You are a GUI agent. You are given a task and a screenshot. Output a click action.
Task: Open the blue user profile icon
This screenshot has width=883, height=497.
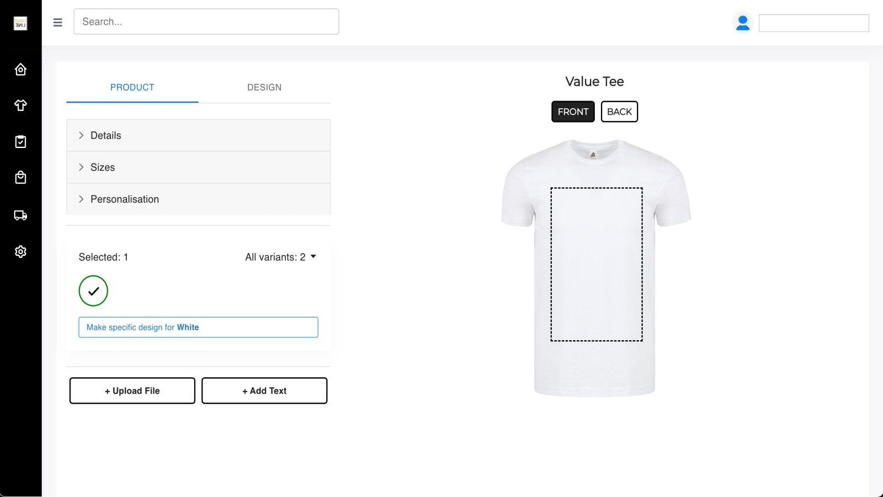coord(743,22)
